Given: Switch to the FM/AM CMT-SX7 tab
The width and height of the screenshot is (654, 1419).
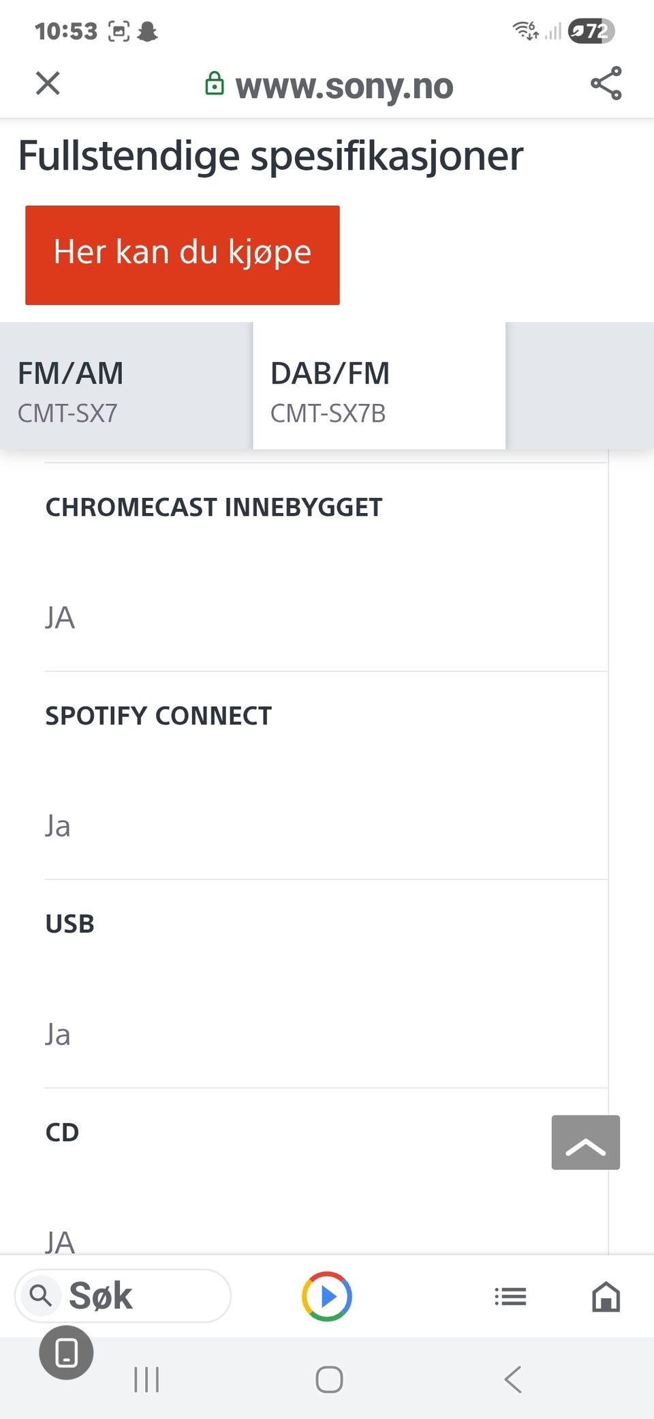Looking at the screenshot, I should 126,386.
